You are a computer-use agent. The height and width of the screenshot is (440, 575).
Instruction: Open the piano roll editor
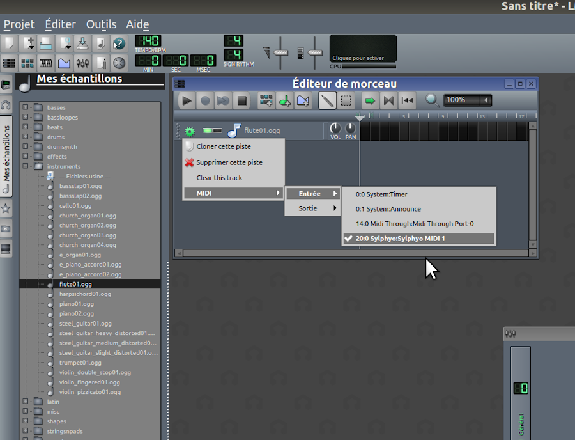click(45, 62)
